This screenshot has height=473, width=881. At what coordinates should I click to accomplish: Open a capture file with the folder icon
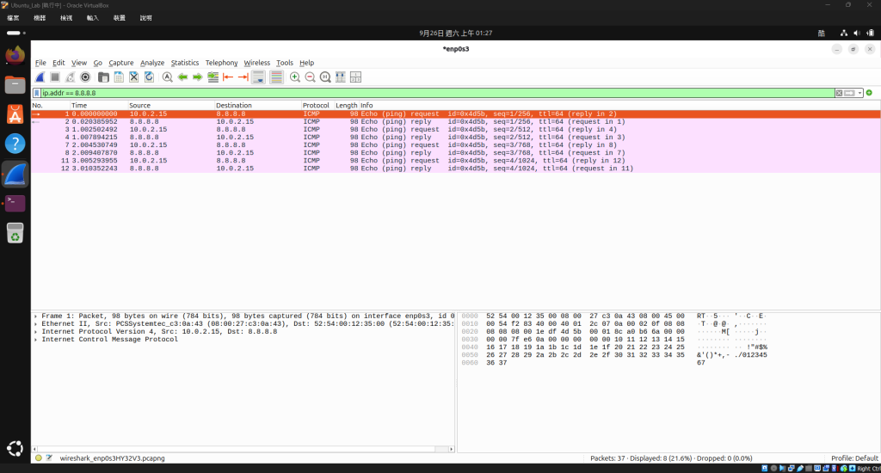(103, 77)
